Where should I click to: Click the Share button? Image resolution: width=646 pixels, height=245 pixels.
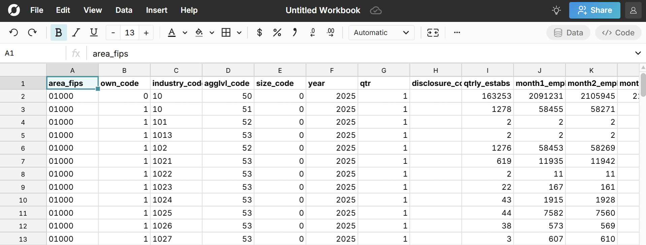pos(594,10)
